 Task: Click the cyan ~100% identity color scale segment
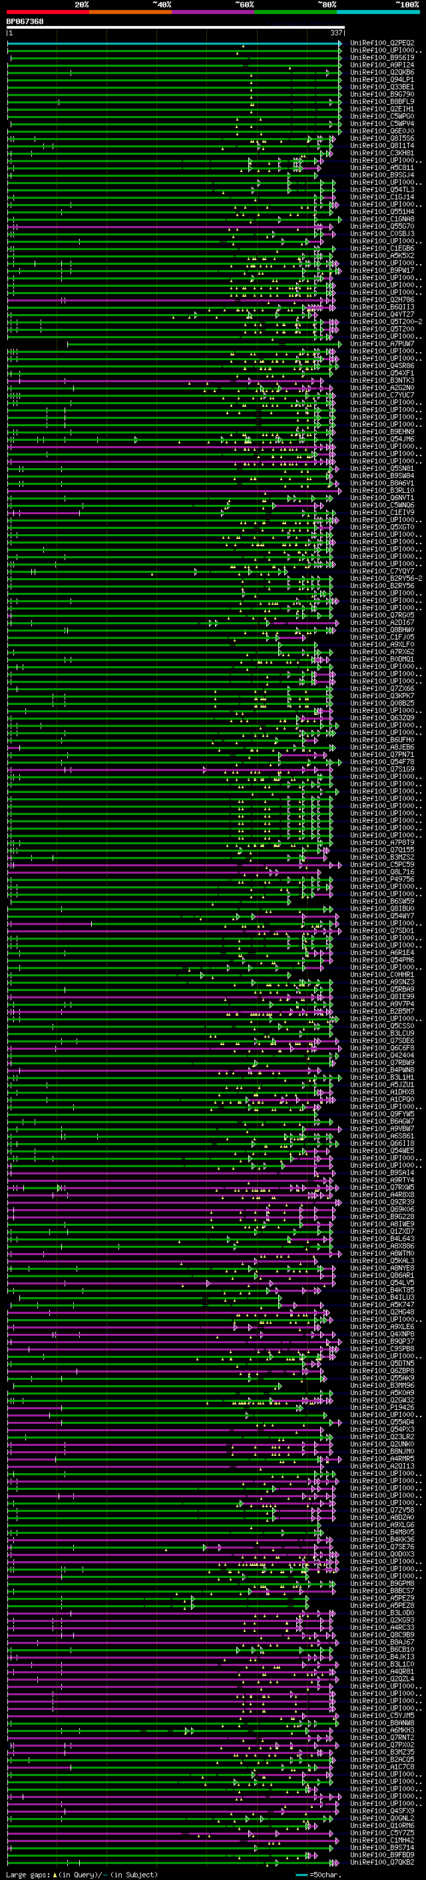click(378, 12)
